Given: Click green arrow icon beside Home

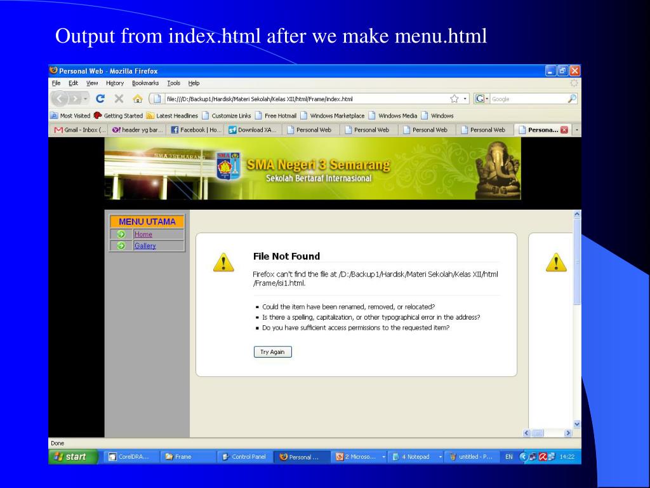Looking at the screenshot, I should (x=121, y=234).
